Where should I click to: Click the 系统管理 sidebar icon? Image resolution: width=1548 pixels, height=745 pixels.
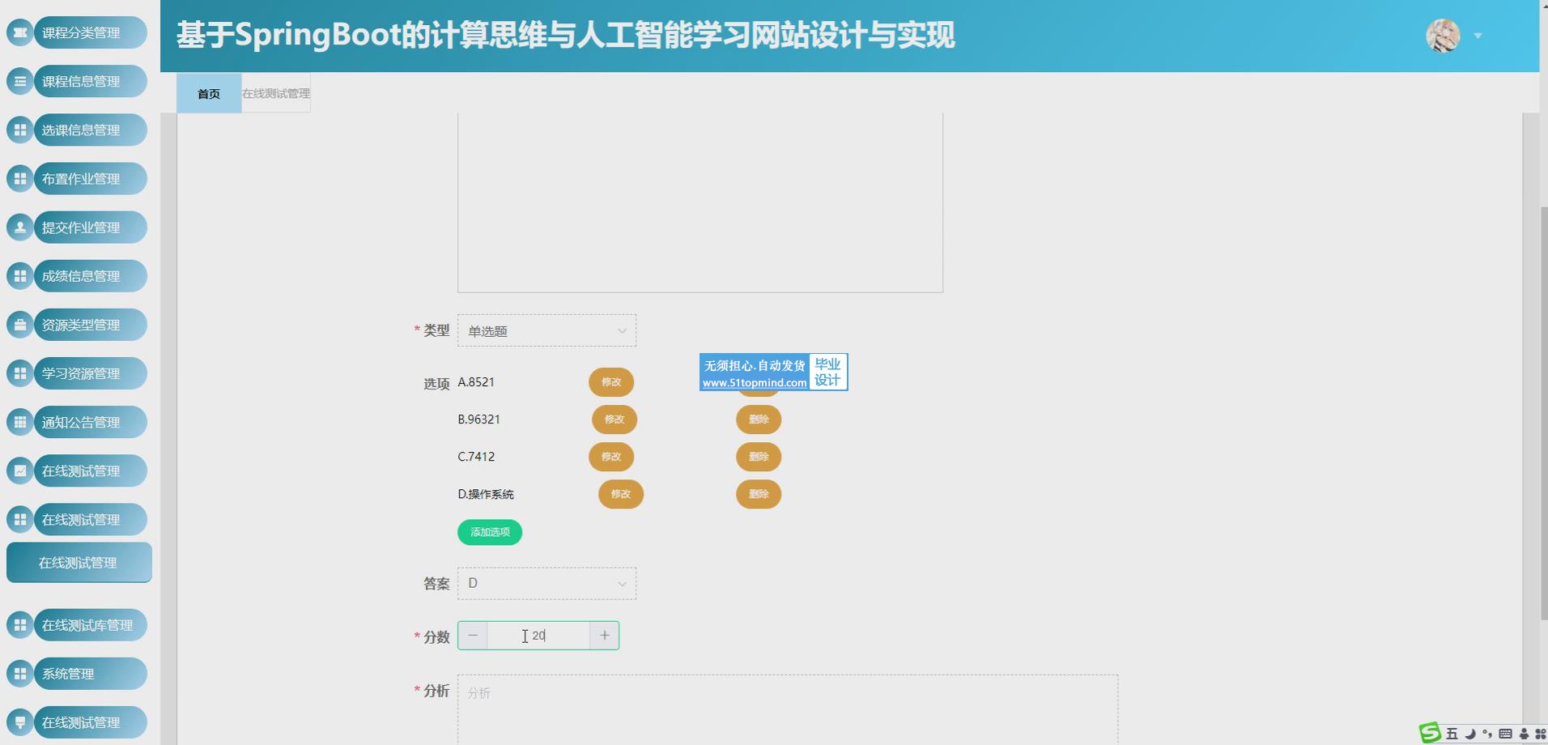coord(20,674)
